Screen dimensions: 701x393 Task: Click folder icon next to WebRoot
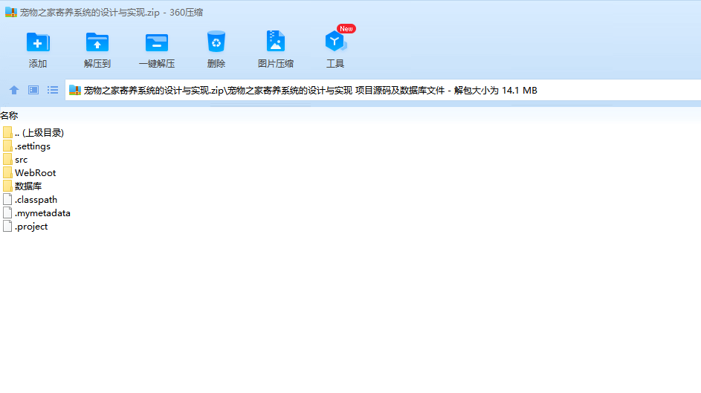click(7, 173)
